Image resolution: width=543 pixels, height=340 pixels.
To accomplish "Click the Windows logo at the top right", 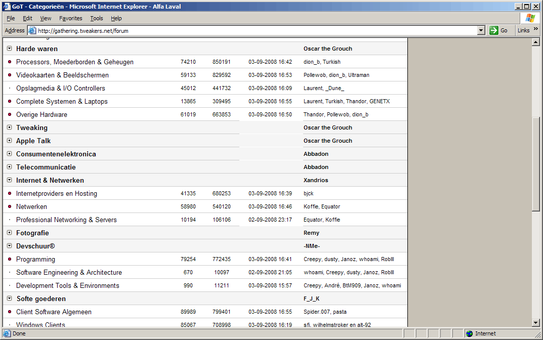I will click(x=529, y=18).
